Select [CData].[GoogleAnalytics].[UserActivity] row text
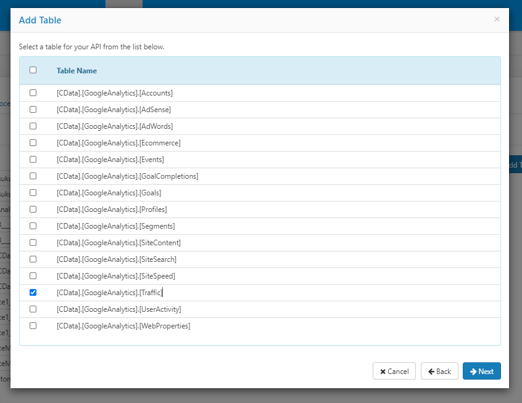 119,309
